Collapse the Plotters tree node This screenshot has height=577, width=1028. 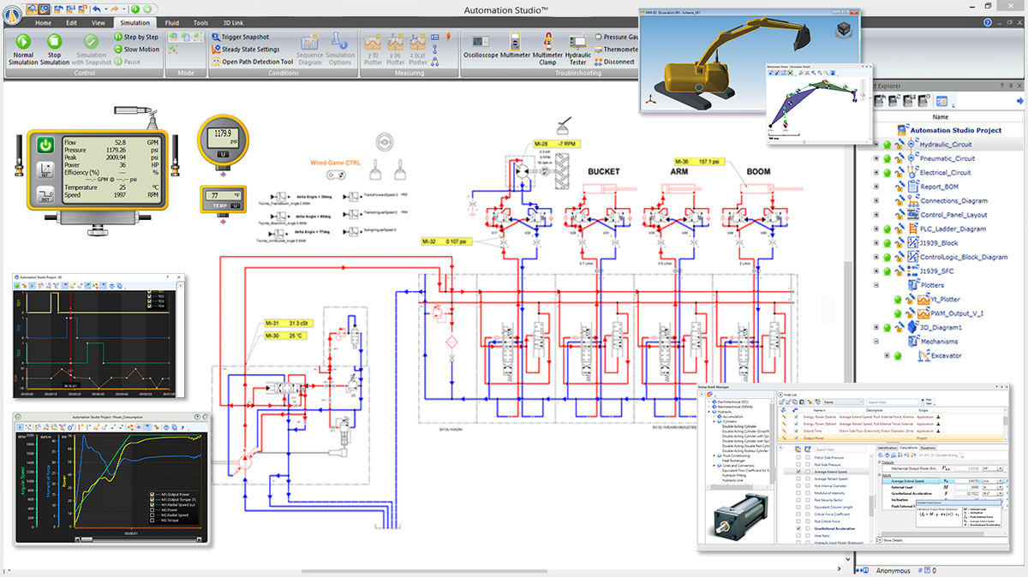click(x=876, y=285)
